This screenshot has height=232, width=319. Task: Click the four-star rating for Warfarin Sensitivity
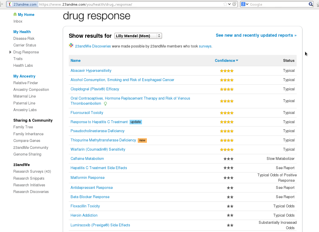[227, 150]
